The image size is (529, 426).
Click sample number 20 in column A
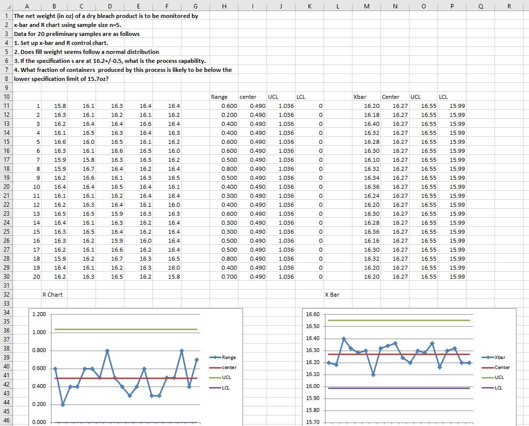pyautogui.click(x=27, y=276)
